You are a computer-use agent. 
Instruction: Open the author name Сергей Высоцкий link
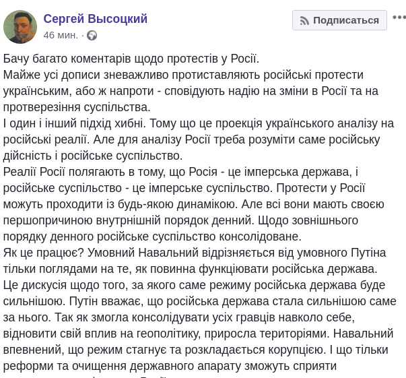click(x=95, y=19)
